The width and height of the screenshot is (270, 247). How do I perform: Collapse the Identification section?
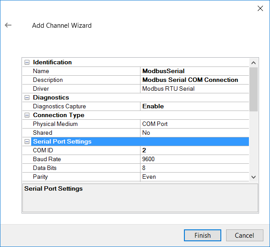27,62
